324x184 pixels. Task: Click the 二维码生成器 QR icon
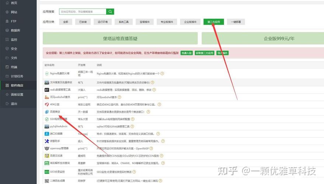47,181
